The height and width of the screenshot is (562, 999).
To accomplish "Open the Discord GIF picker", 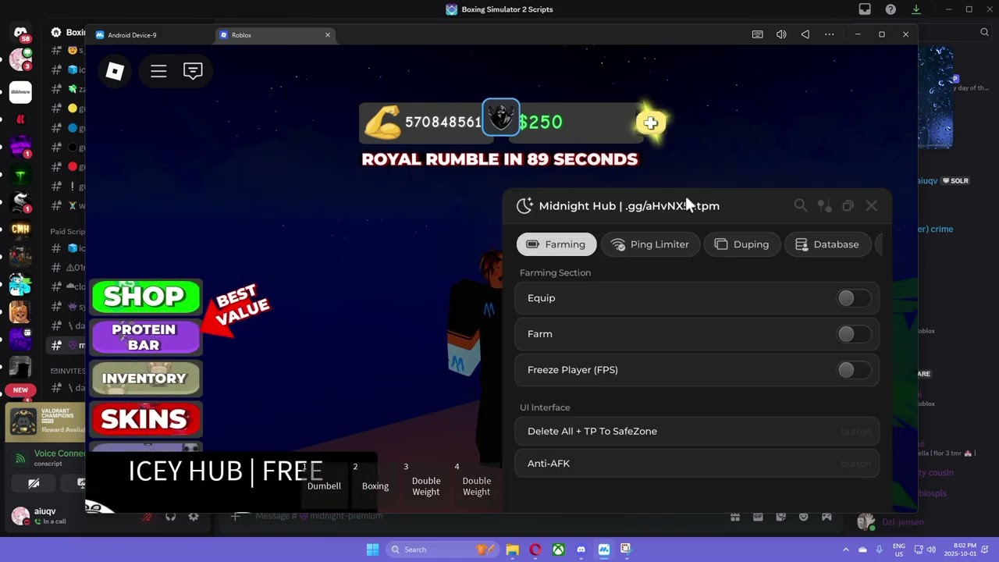I will pyautogui.click(x=758, y=517).
